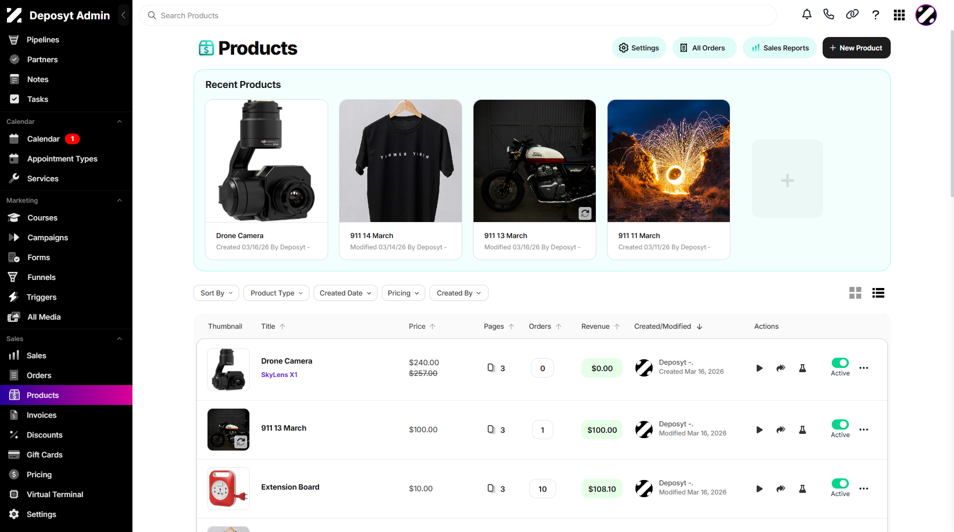954x532 pixels.
Task: Sort table by Price column
Action: coord(422,326)
